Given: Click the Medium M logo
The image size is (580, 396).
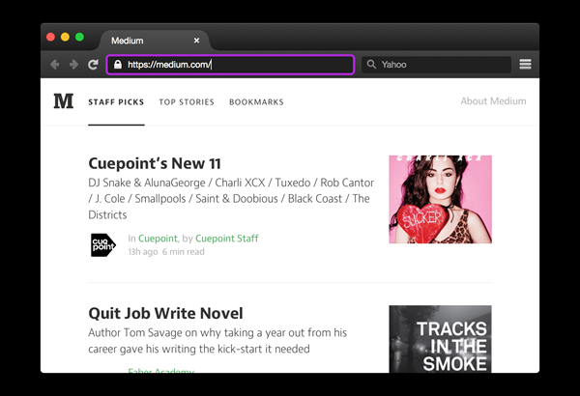Looking at the screenshot, I should pyautogui.click(x=63, y=101).
